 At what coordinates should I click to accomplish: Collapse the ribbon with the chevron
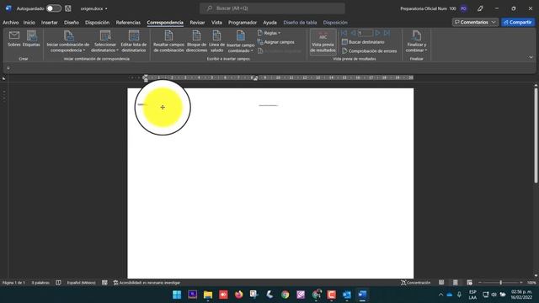point(531,57)
